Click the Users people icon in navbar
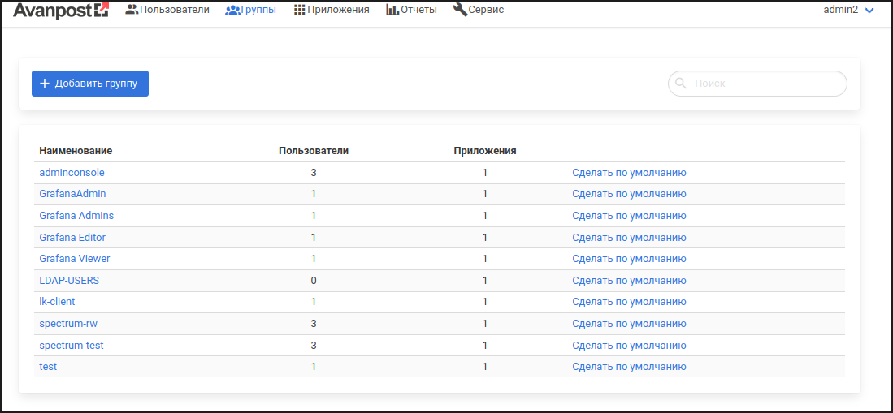893x413 pixels. click(132, 10)
